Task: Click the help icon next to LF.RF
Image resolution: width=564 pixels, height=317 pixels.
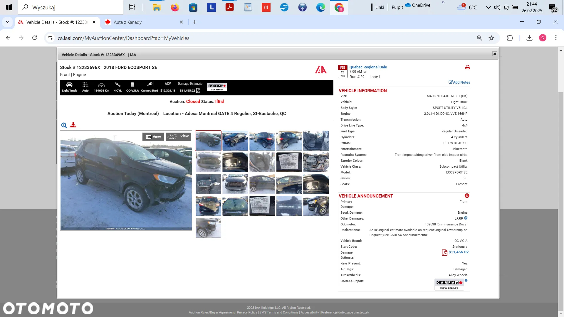Action: tap(466, 218)
